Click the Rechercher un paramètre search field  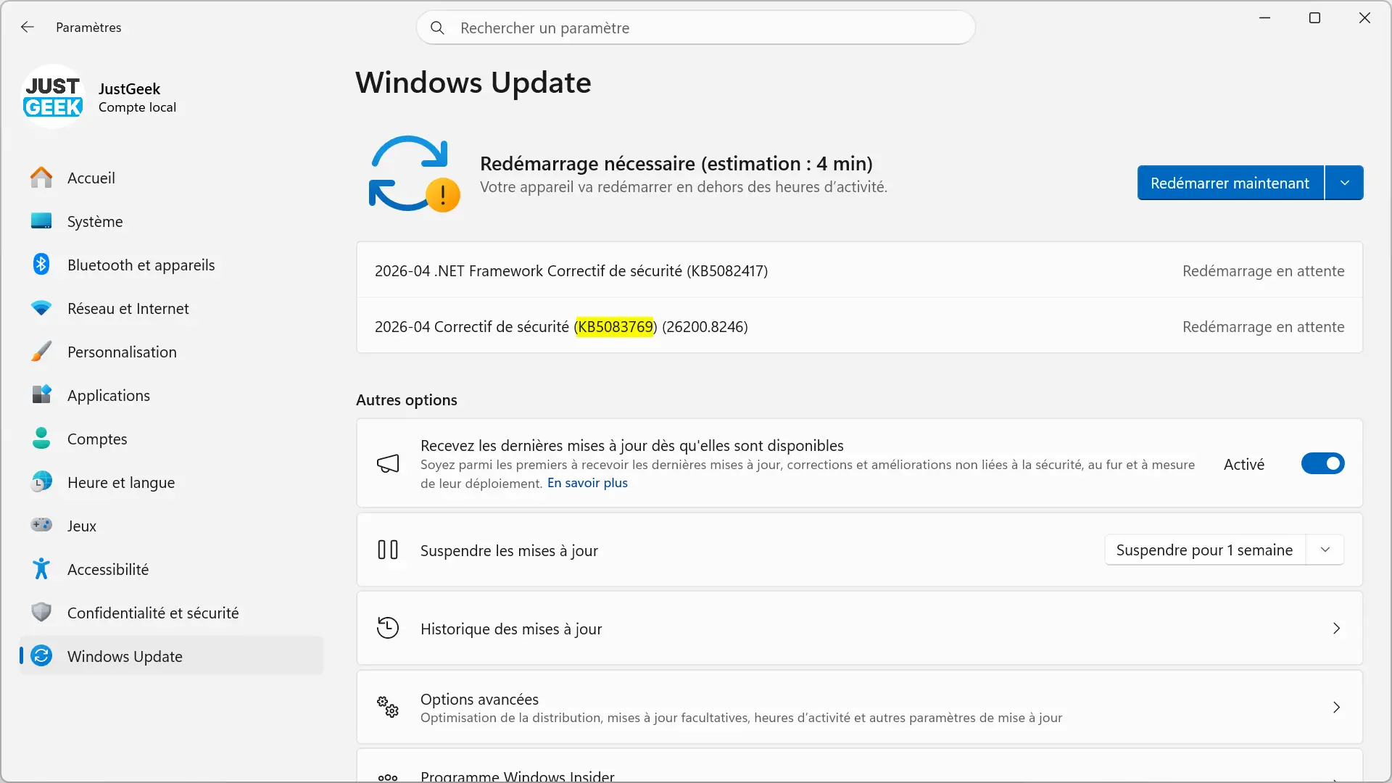[x=696, y=28]
